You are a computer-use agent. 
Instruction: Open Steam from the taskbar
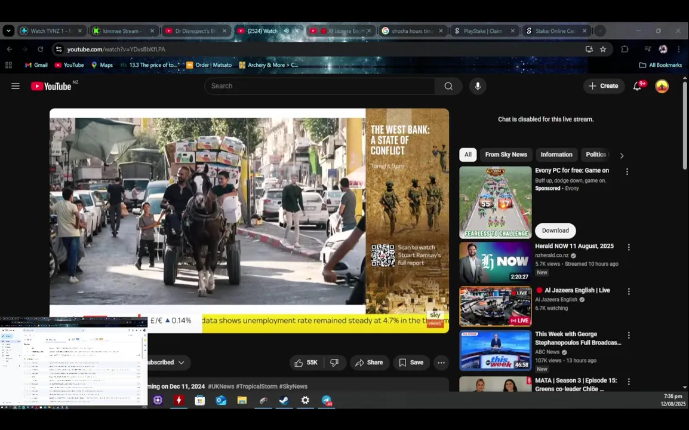pos(284,400)
